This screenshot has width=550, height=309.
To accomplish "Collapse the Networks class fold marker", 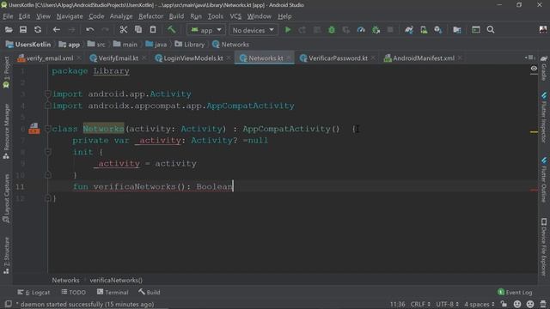I will (x=48, y=129).
